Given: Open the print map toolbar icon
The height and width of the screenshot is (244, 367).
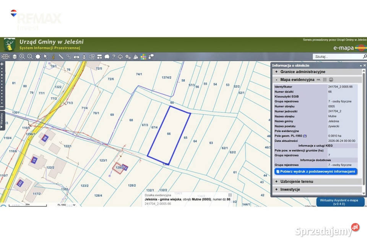Looking at the screenshot, I should click(x=76, y=56).
